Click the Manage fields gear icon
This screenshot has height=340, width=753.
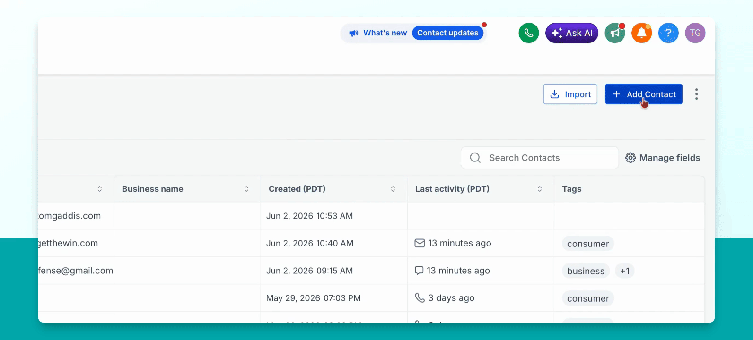pos(630,158)
